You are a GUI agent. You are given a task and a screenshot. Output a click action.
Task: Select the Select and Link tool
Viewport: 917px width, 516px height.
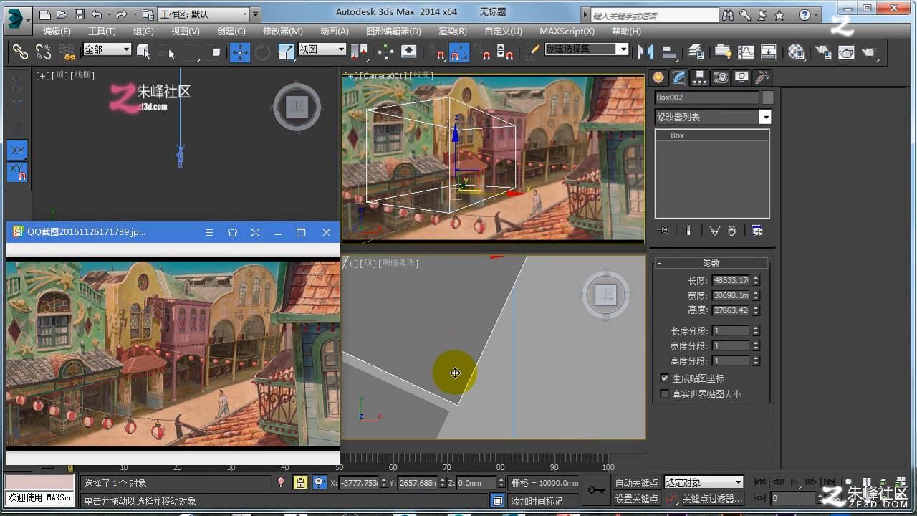coord(20,52)
